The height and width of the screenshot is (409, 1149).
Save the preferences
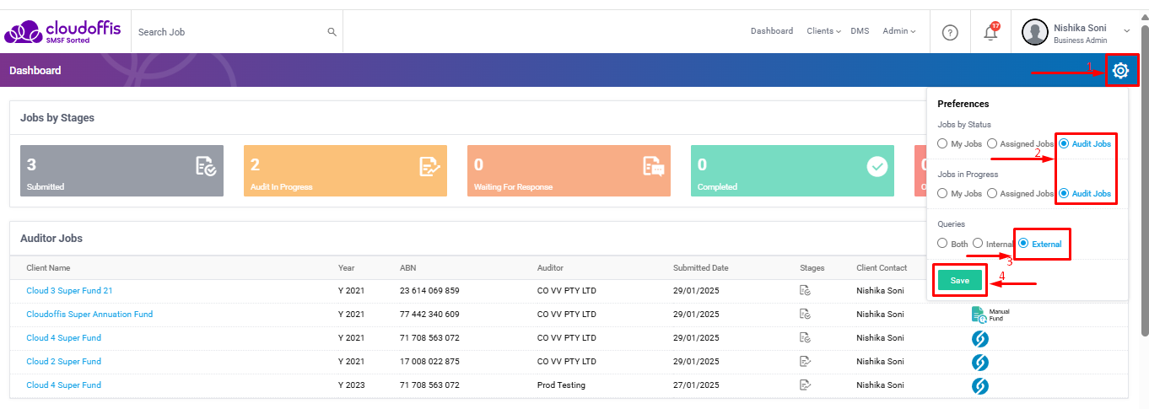960,280
